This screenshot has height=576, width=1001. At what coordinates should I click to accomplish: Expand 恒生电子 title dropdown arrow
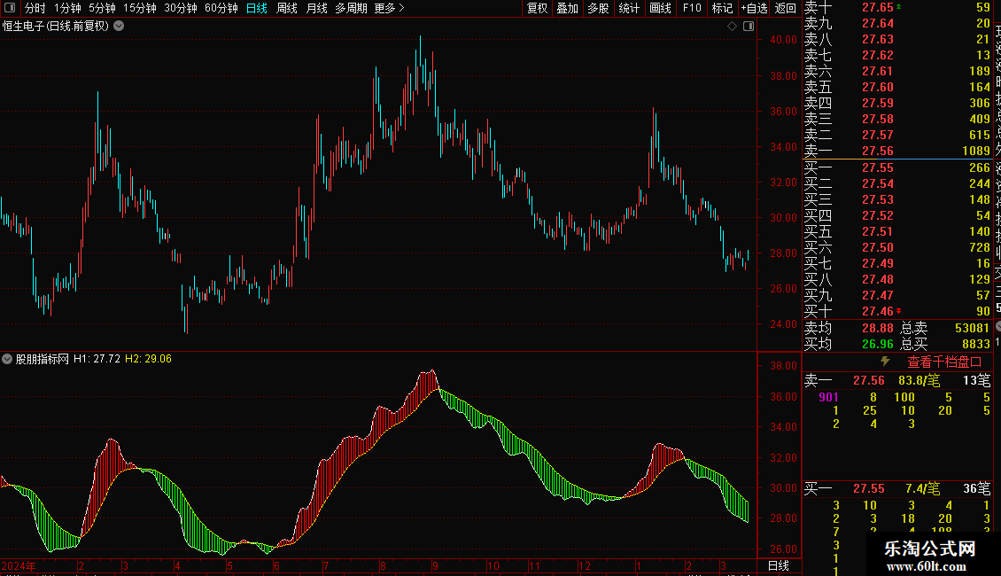pyautogui.click(x=119, y=27)
